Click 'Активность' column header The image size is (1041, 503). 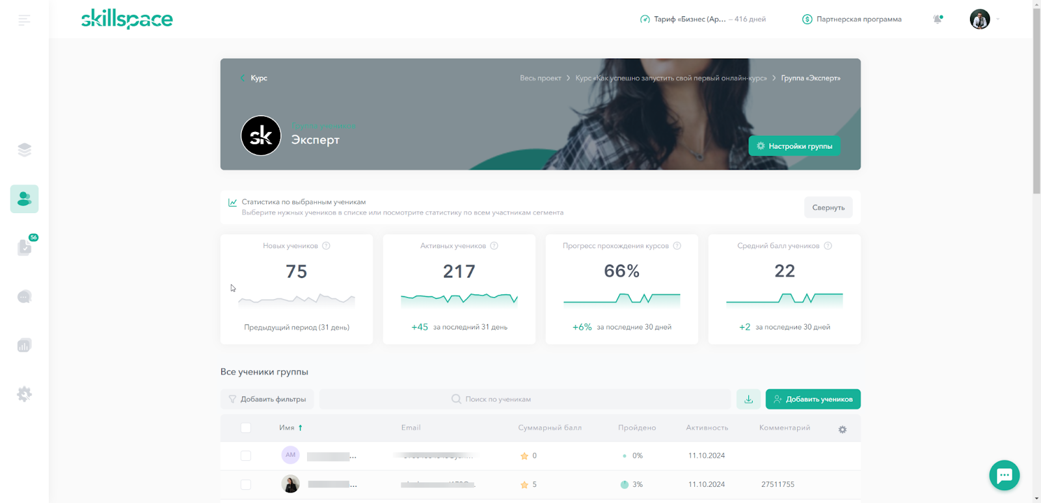coord(707,428)
